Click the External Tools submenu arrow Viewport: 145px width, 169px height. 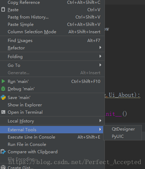(x=100, y=129)
